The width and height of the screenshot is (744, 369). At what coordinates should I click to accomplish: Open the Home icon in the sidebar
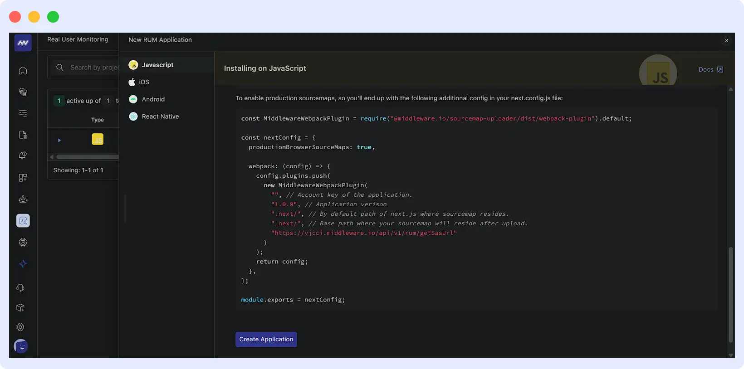(x=23, y=71)
